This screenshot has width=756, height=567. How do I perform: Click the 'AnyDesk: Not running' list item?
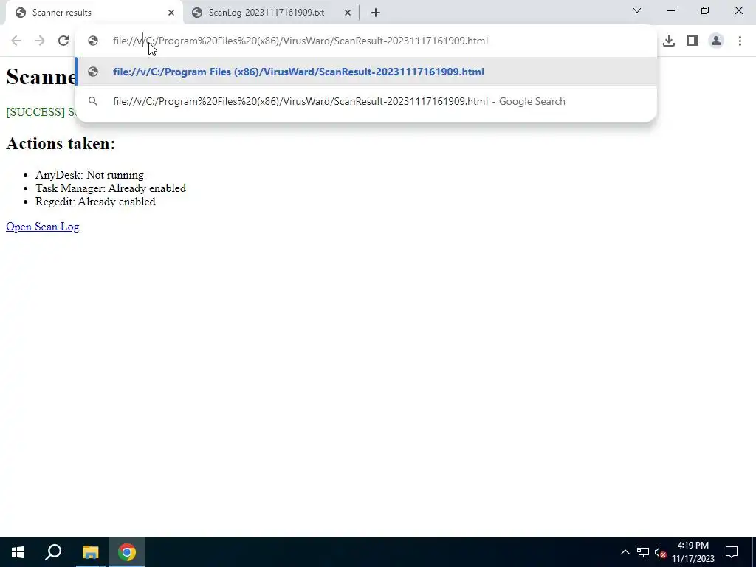[x=89, y=175]
